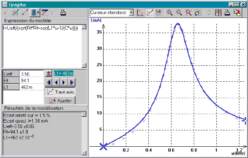Click the large decrease double-left arrow

click(48, 82)
